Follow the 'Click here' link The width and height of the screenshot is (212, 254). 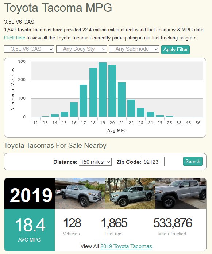pyautogui.click(x=15, y=38)
